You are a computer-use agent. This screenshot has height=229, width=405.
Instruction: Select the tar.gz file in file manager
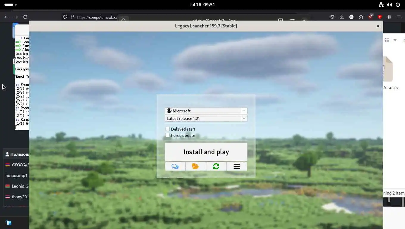391,73
